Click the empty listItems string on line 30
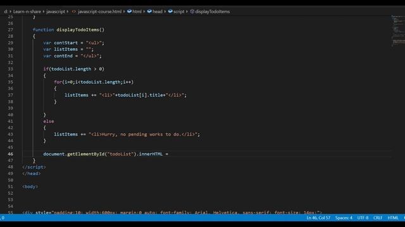Screen dimensions: 405x227 tap(89, 49)
